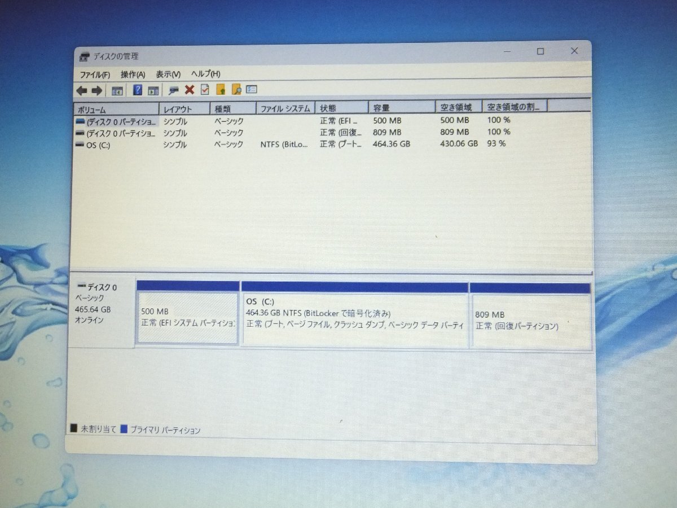Maximize the Disk Management window
Viewport: 677px width, 508px height.
pyautogui.click(x=540, y=51)
